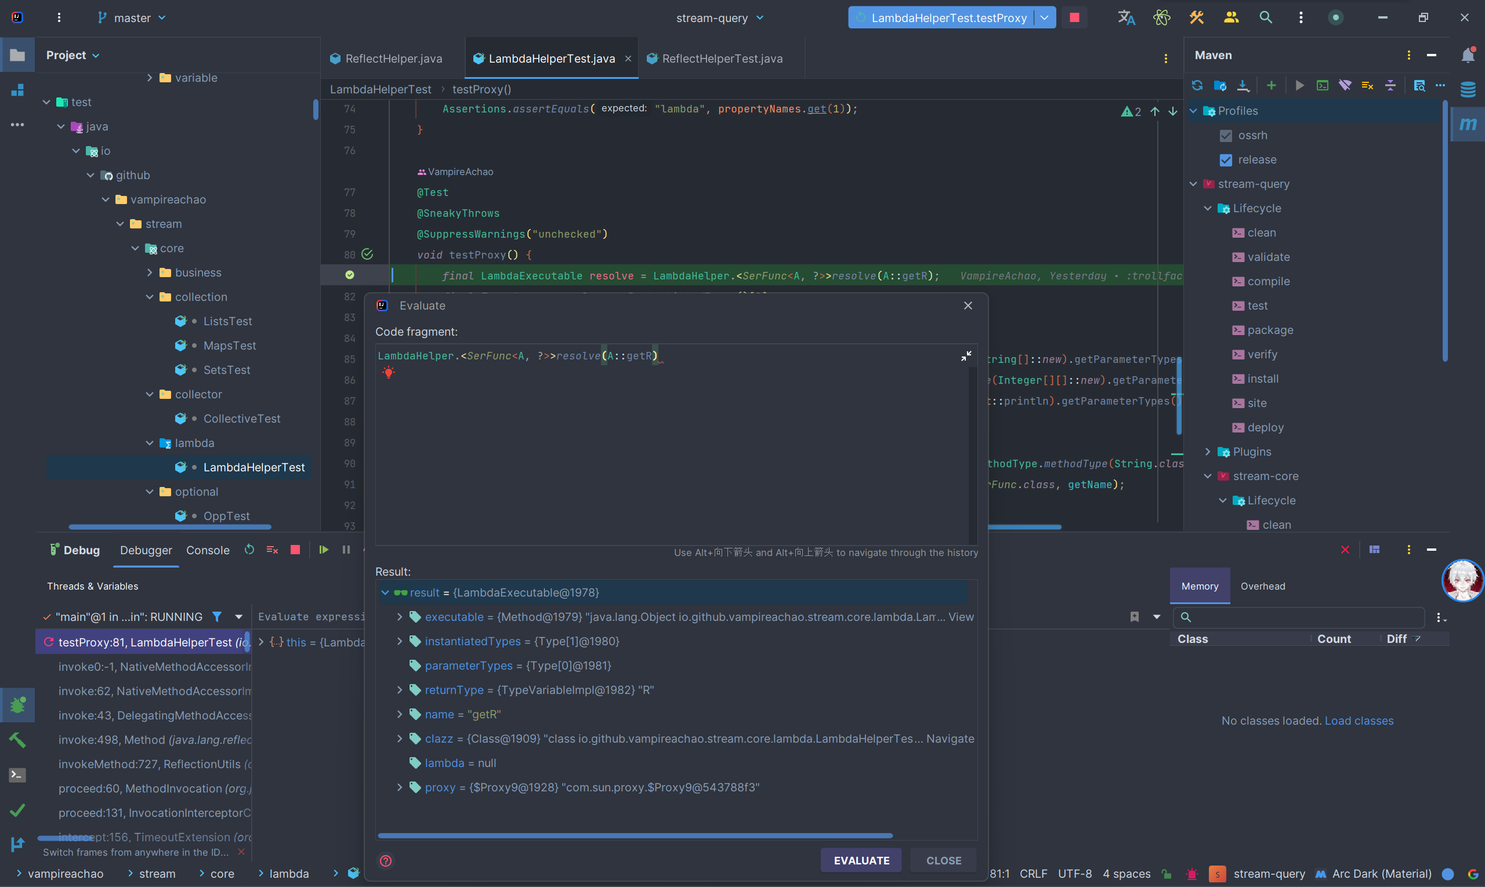The height and width of the screenshot is (887, 1485).
Task: Click the Resume Program icon in debugger
Action: [x=324, y=550]
